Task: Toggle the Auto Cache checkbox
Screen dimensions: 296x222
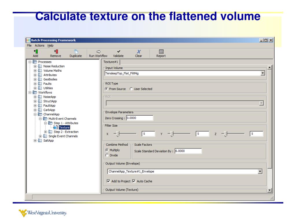Action: [134, 181]
